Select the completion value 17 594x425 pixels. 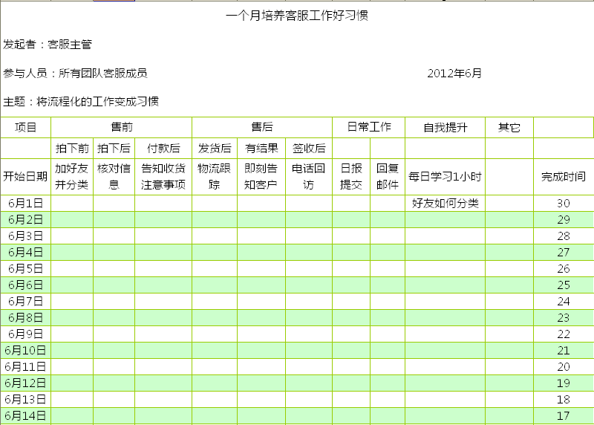564,415
